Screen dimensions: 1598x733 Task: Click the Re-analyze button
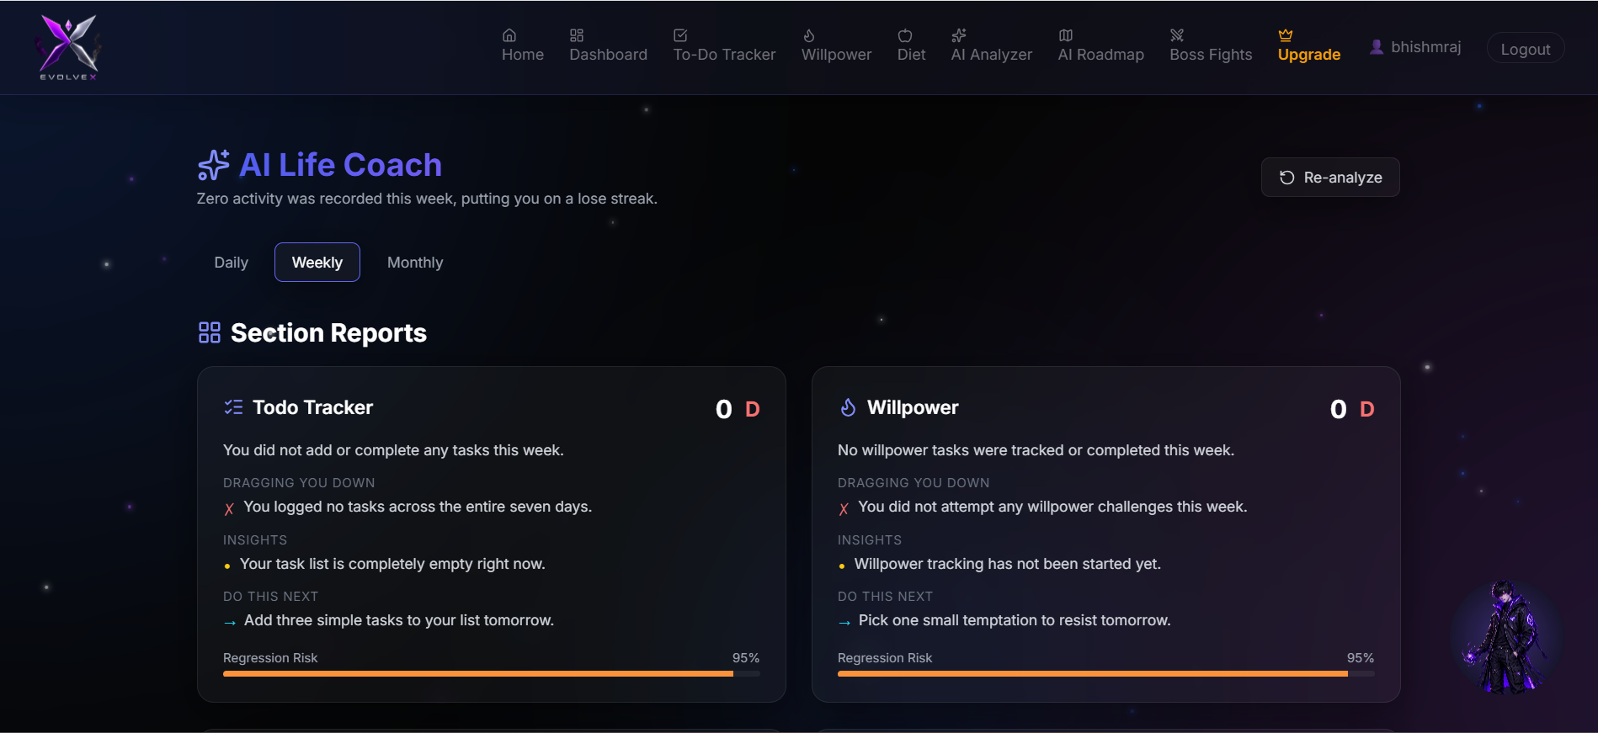click(1330, 178)
